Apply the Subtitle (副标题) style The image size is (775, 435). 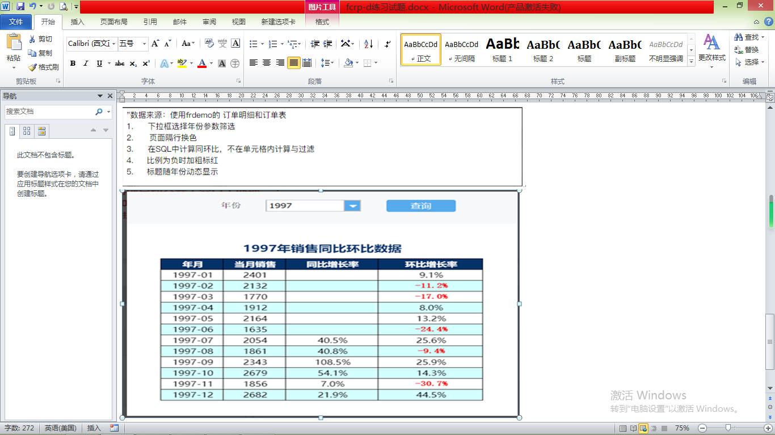click(x=625, y=50)
